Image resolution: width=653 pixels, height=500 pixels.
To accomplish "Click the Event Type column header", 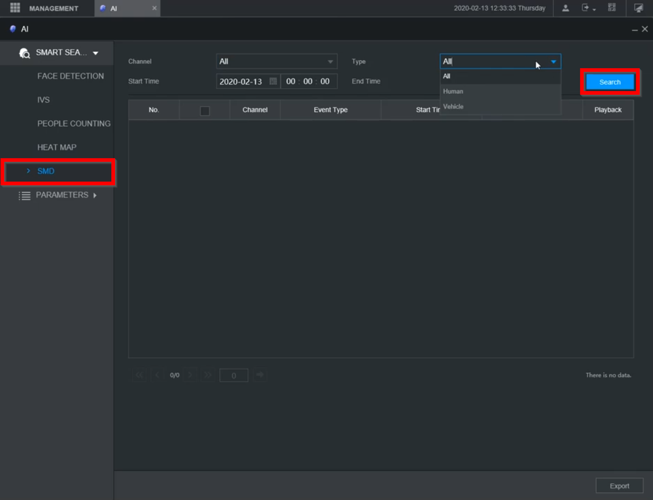I will click(331, 110).
